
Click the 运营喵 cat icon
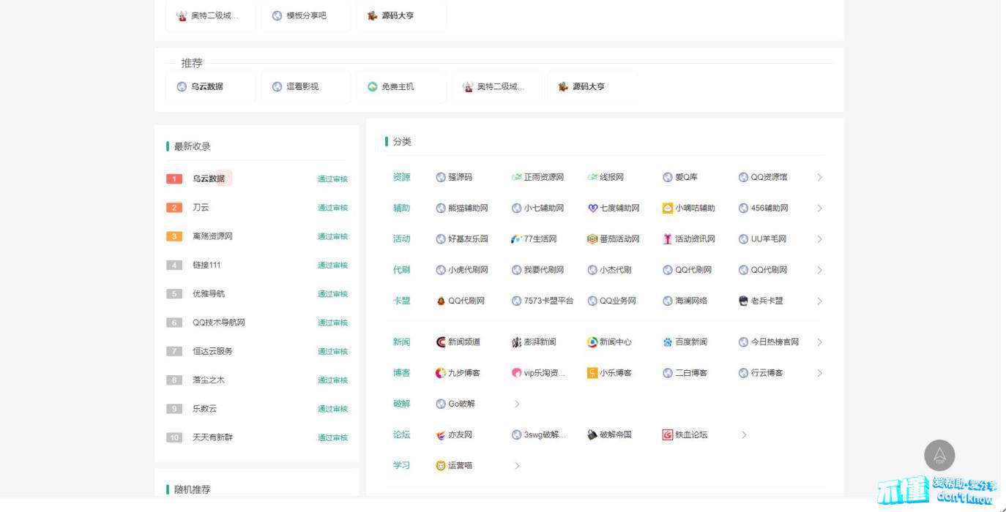pos(441,466)
